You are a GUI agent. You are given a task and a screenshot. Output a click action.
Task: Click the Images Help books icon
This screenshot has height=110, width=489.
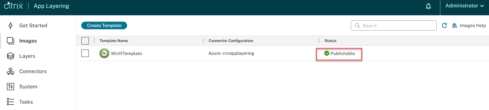click(455, 25)
